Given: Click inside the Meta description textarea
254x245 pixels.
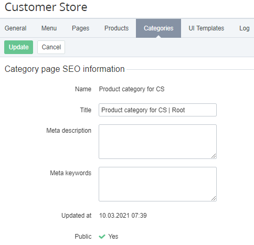Looking at the screenshot, I should tap(157, 142).
